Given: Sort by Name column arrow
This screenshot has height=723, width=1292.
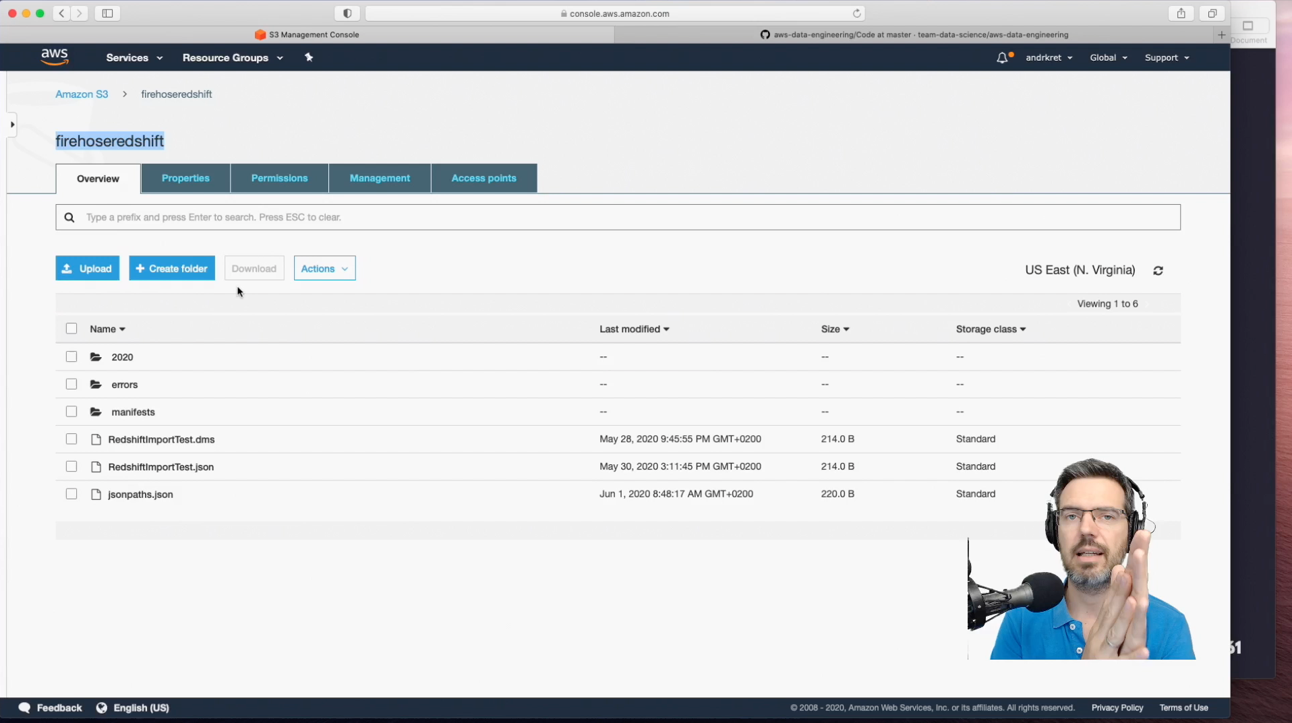Looking at the screenshot, I should coord(122,329).
